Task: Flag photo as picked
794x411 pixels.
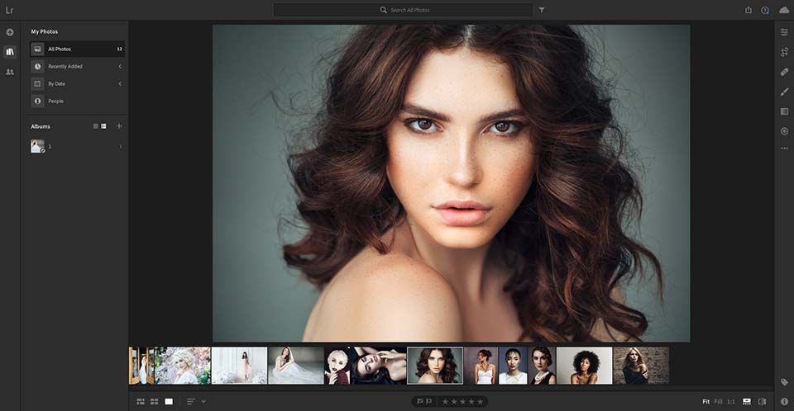Action: point(420,401)
